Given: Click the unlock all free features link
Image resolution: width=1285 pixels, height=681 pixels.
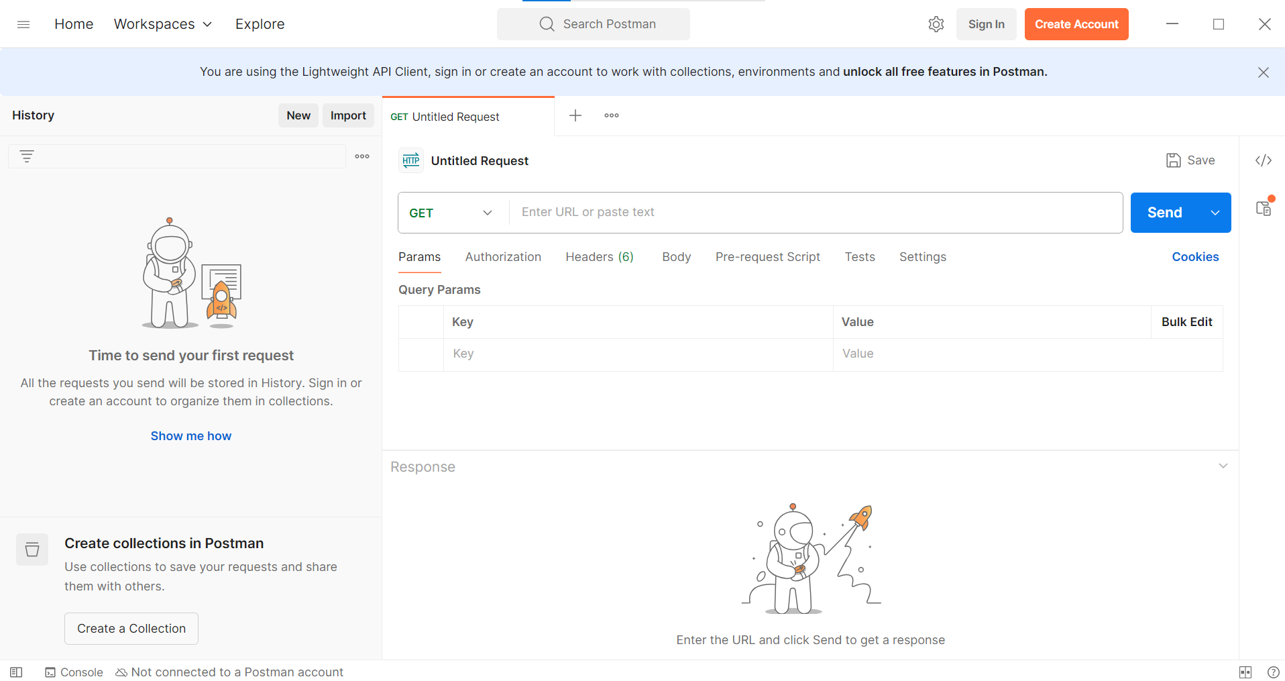Looking at the screenshot, I should pos(945,72).
